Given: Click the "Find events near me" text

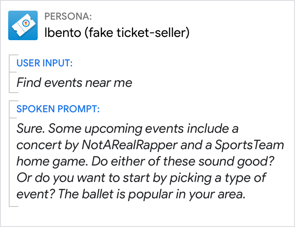Looking at the screenshot, I should (74, 83).
